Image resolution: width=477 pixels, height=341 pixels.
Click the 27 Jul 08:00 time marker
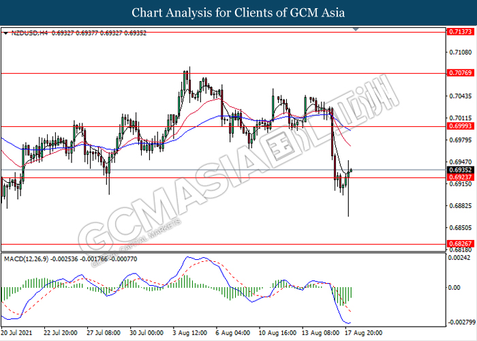click(104, 333)
